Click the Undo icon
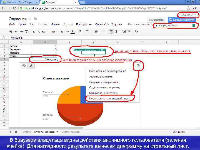The height and width of the screenshot is (150, 200). [x=16, y=32]
